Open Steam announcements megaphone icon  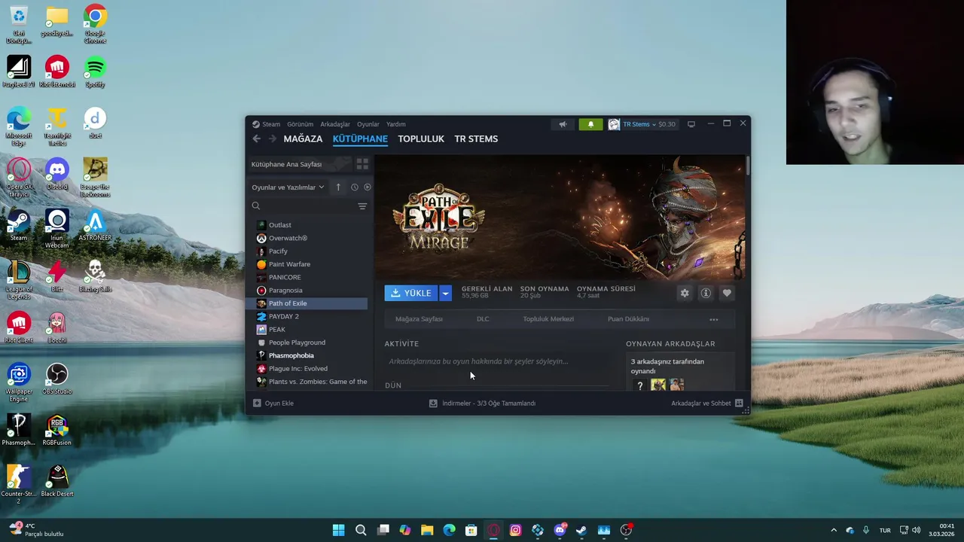(x=563, y=124)
